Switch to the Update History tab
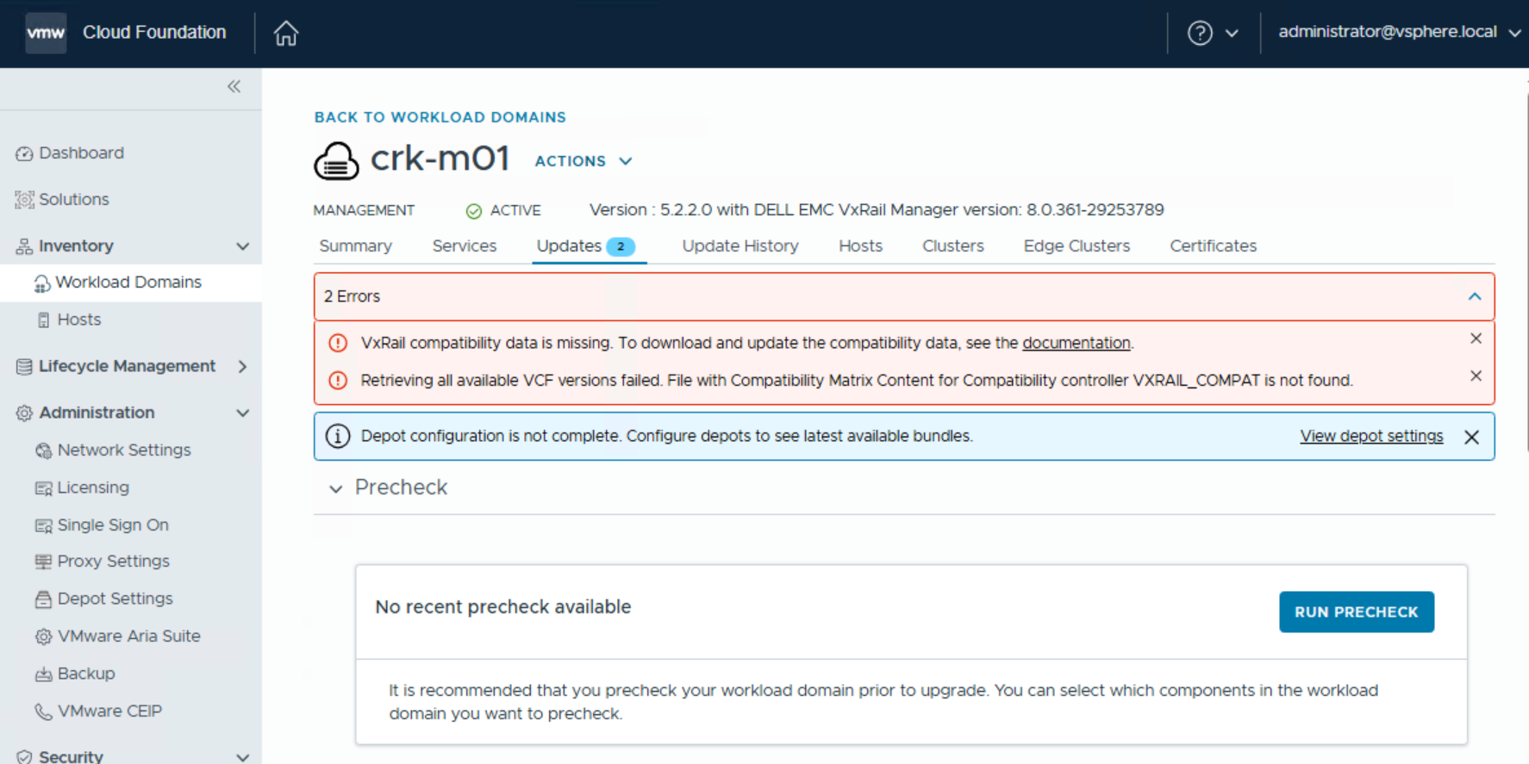Viewport: 1529px width, 764px height. point(740,246)
